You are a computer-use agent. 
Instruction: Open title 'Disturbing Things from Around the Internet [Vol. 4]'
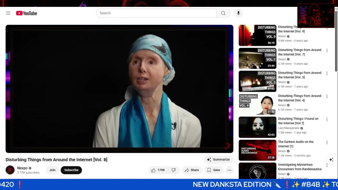(300, 98)
